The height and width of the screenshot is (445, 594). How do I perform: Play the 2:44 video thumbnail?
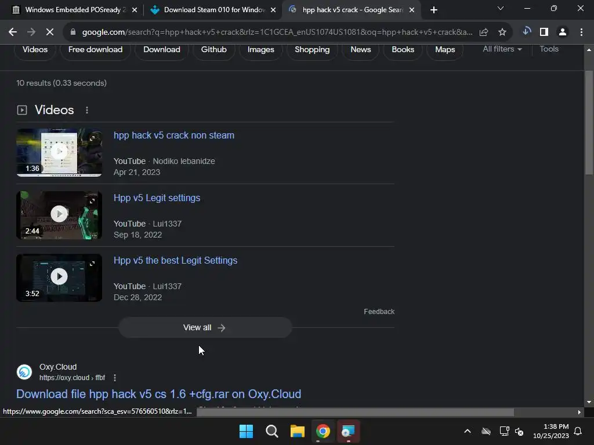coord(59,215)
